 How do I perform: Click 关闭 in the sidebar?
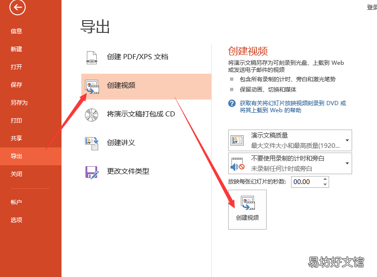[31, 174]
